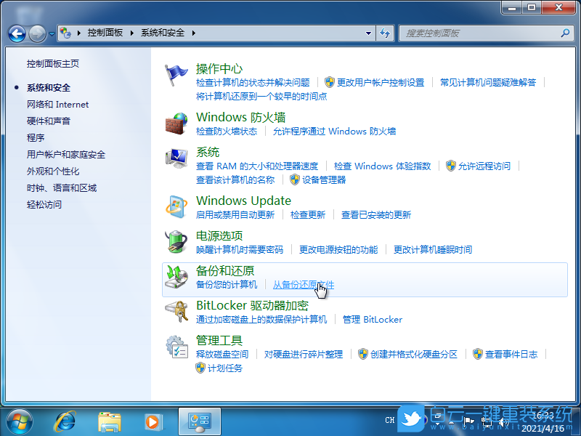Click the 从备份还原文件 link
This screenshot has width=581, height=436.
coord(303,285)
